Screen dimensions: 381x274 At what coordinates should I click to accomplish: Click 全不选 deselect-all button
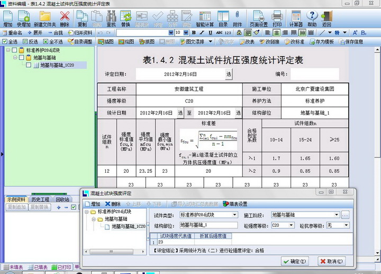tap(53, 42)
